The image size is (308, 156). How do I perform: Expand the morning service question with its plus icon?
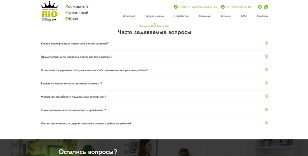(266, 70)
